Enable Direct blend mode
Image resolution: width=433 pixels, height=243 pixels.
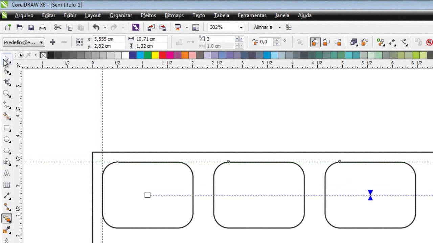point(315,42)
